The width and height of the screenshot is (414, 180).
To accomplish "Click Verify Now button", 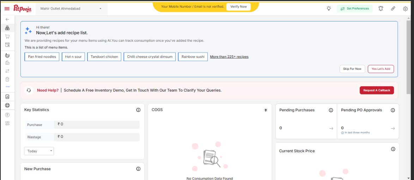I will click(238, 7).
